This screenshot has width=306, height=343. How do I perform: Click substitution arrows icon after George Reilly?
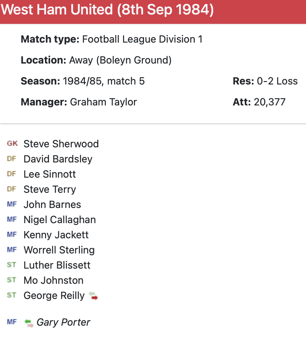(x=94, y=296)
